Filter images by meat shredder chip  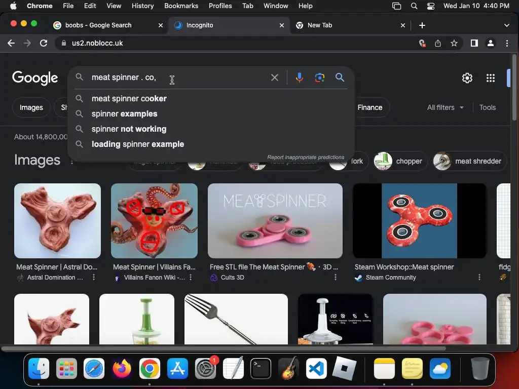469,162
